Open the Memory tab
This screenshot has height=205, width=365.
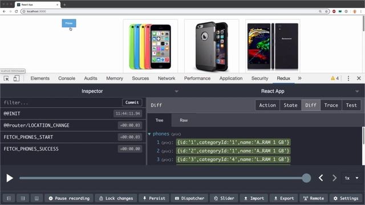pyautogui.click(x=115, y=79)
